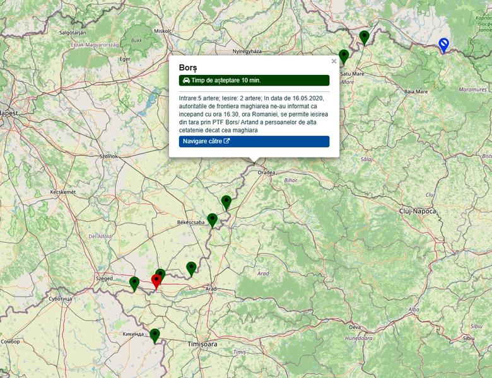The image size is (492, 378).
Task: Click the car icon in wait time bar
Action: (x=186, y=81)
